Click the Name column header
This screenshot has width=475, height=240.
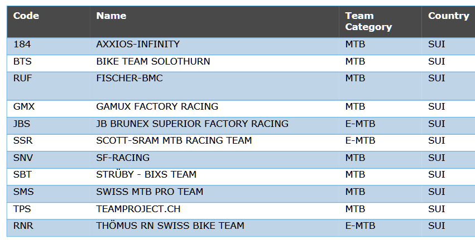[111, 16]
